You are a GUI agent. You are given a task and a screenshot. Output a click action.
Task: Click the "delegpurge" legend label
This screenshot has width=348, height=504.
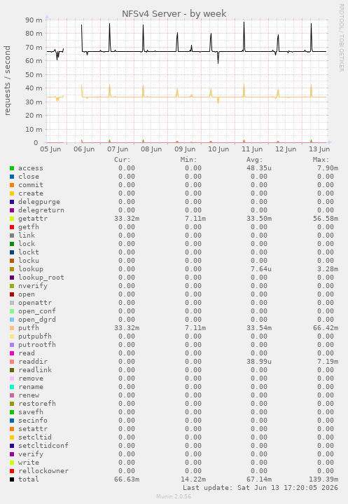(x=39, y=202)
